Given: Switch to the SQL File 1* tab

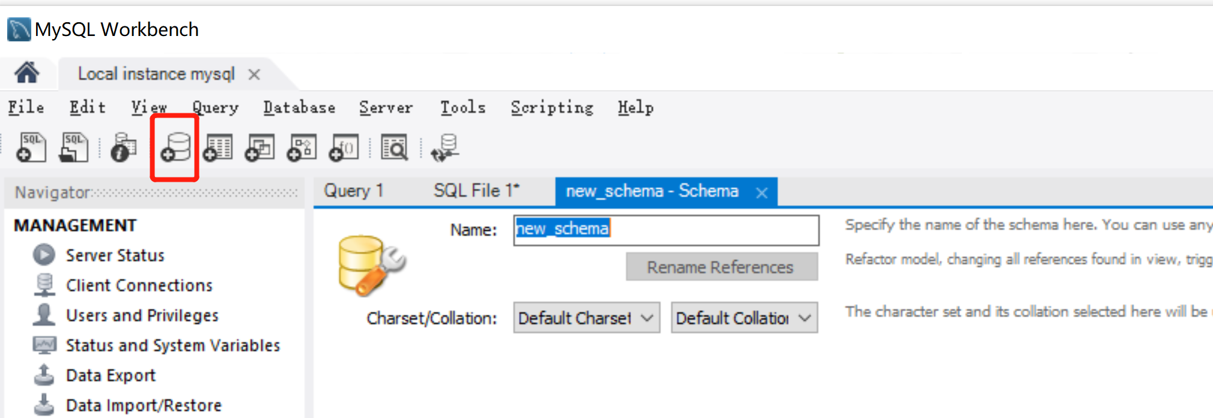Looking at the screenshot, I should (477, 191).
